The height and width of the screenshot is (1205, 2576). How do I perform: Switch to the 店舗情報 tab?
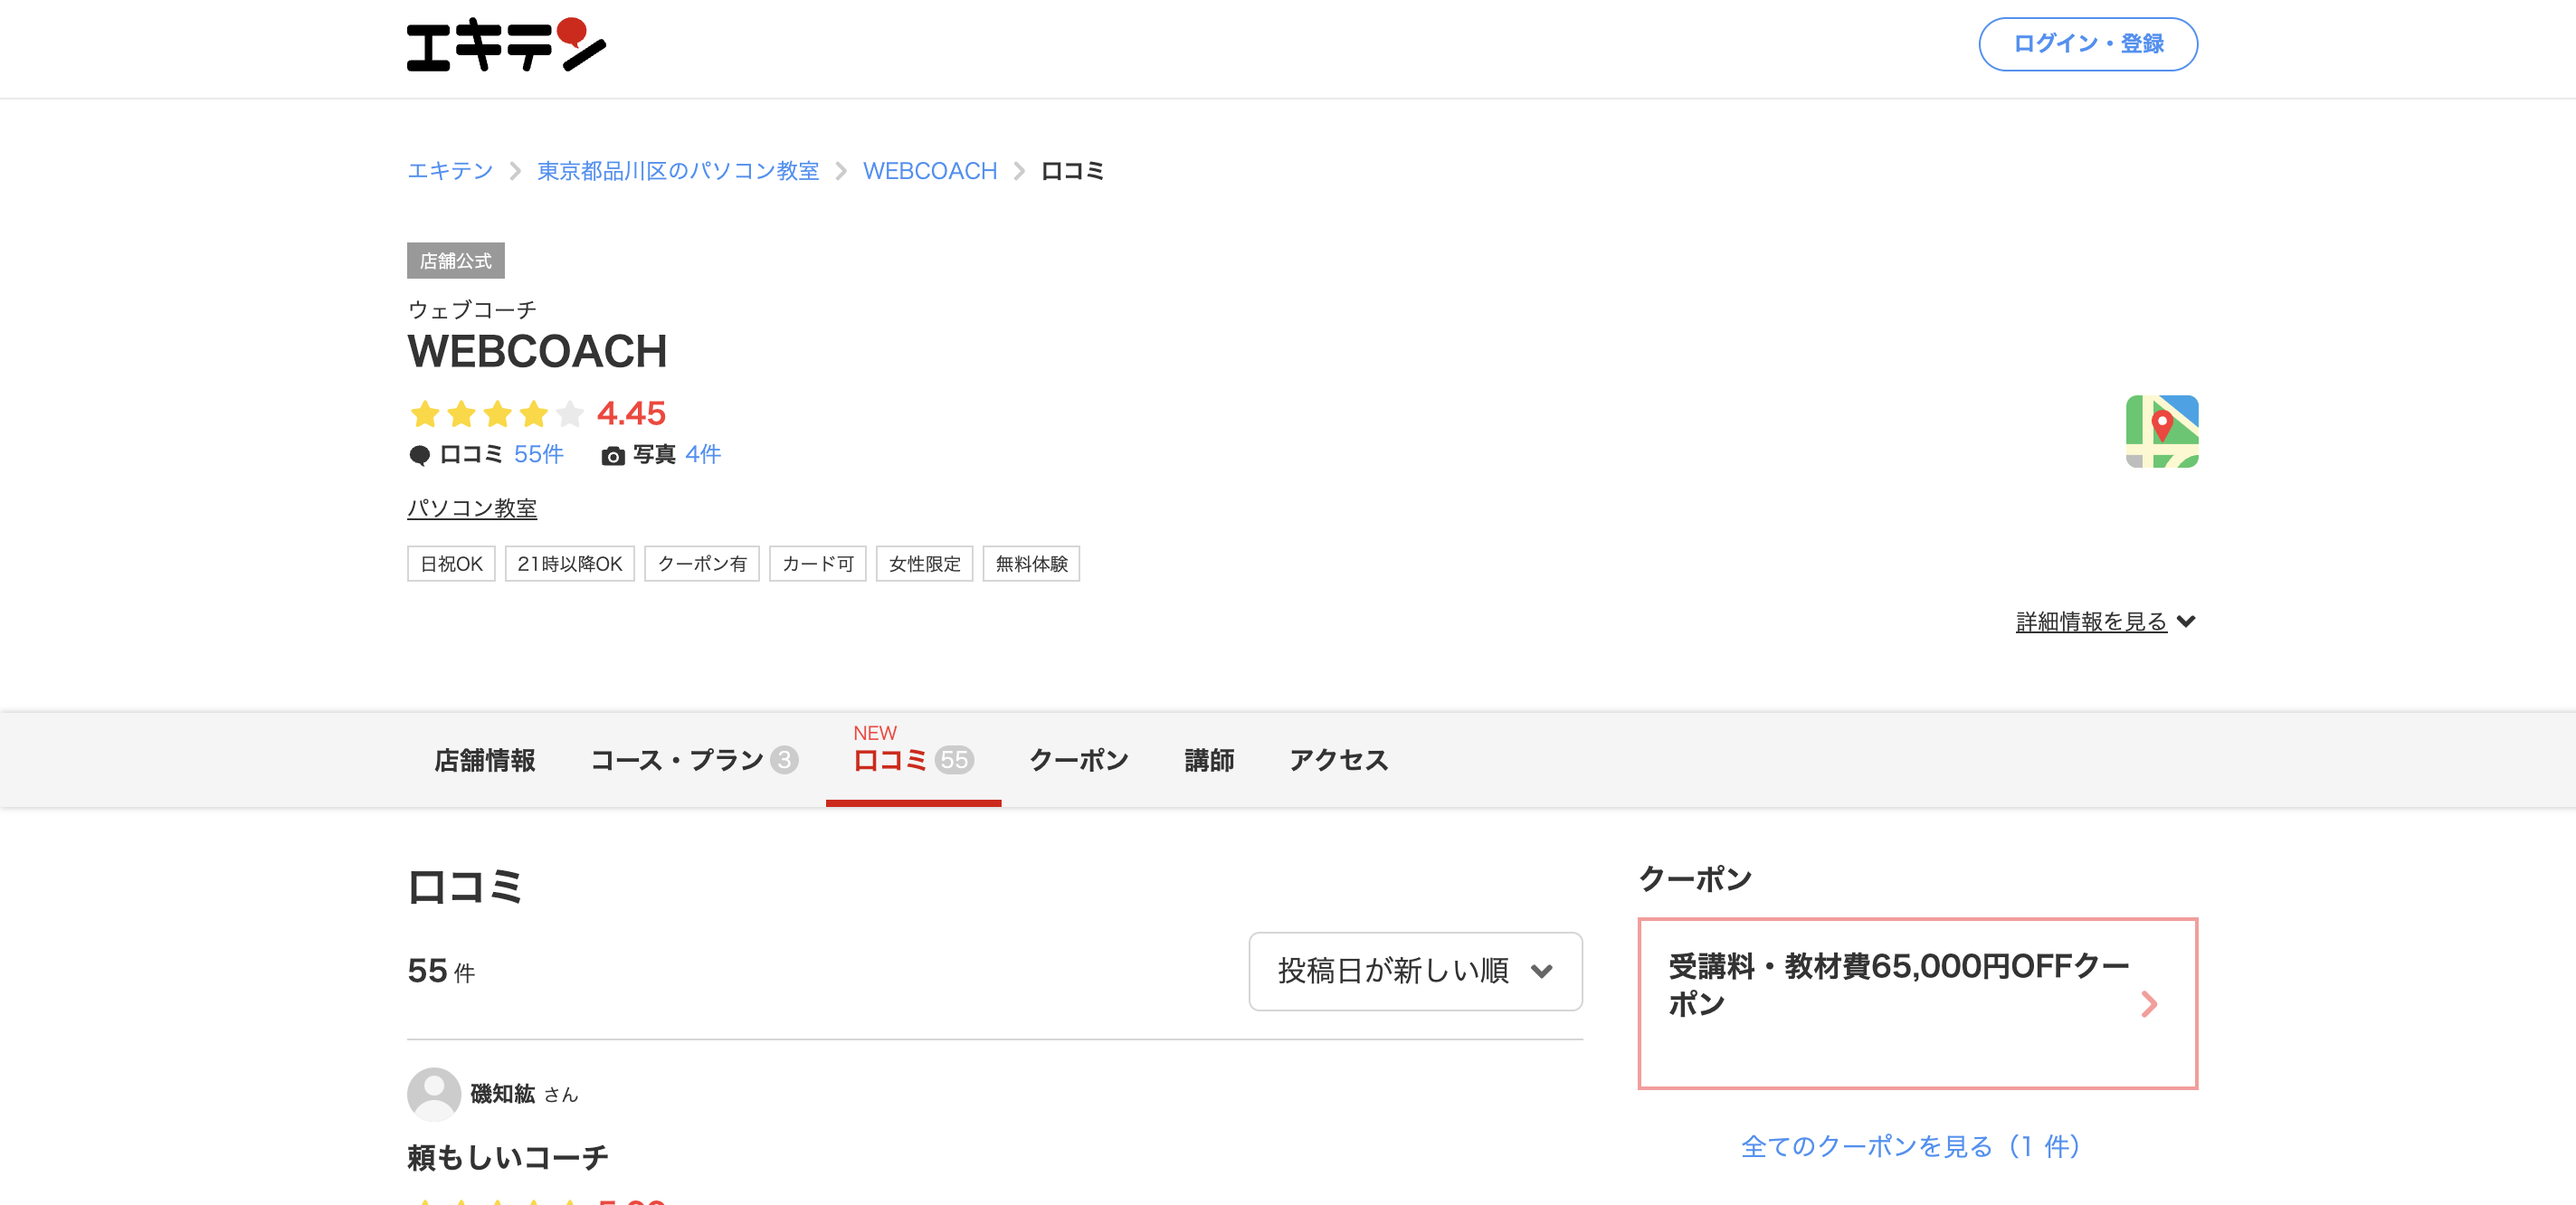point(485,760)
